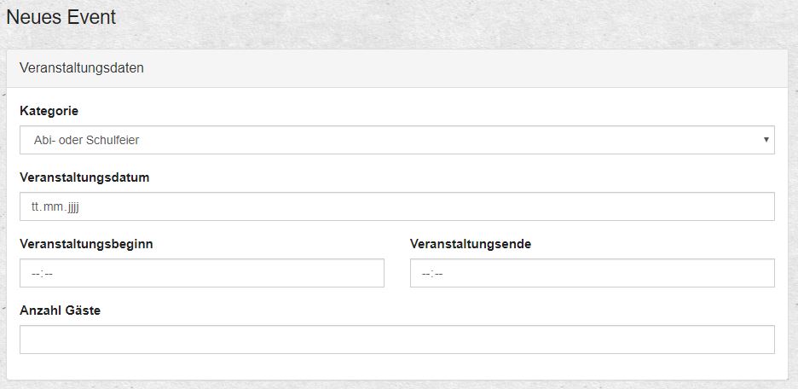
Task: Open the Kategorie dropdown
Action: 396,140
